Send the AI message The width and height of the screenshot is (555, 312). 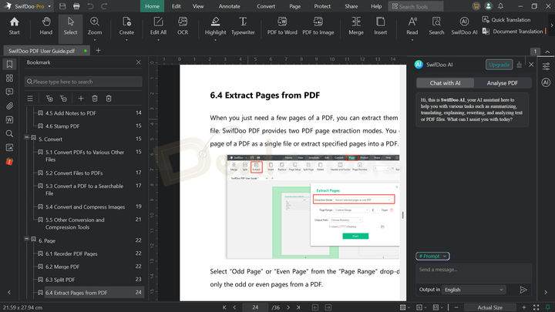coord(523,290)
